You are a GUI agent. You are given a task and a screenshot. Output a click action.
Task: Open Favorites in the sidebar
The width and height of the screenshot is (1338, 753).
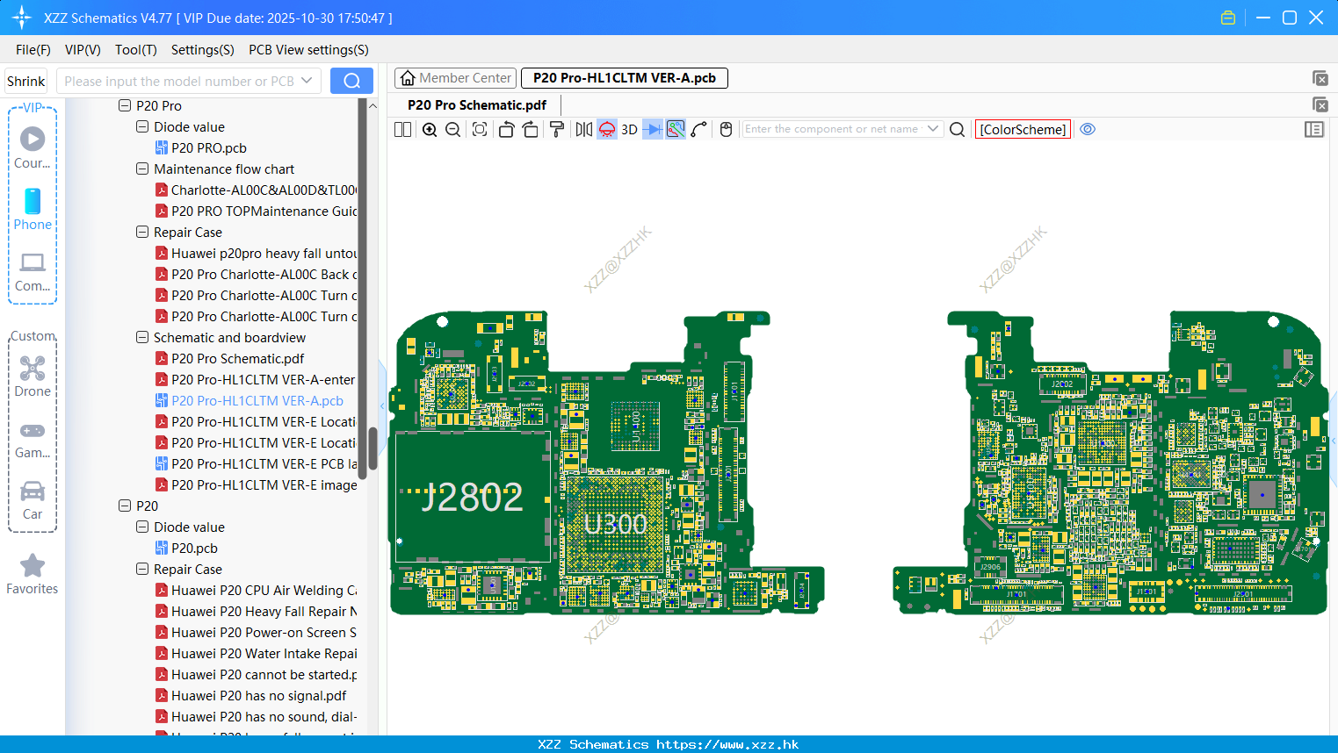point(33,575)
